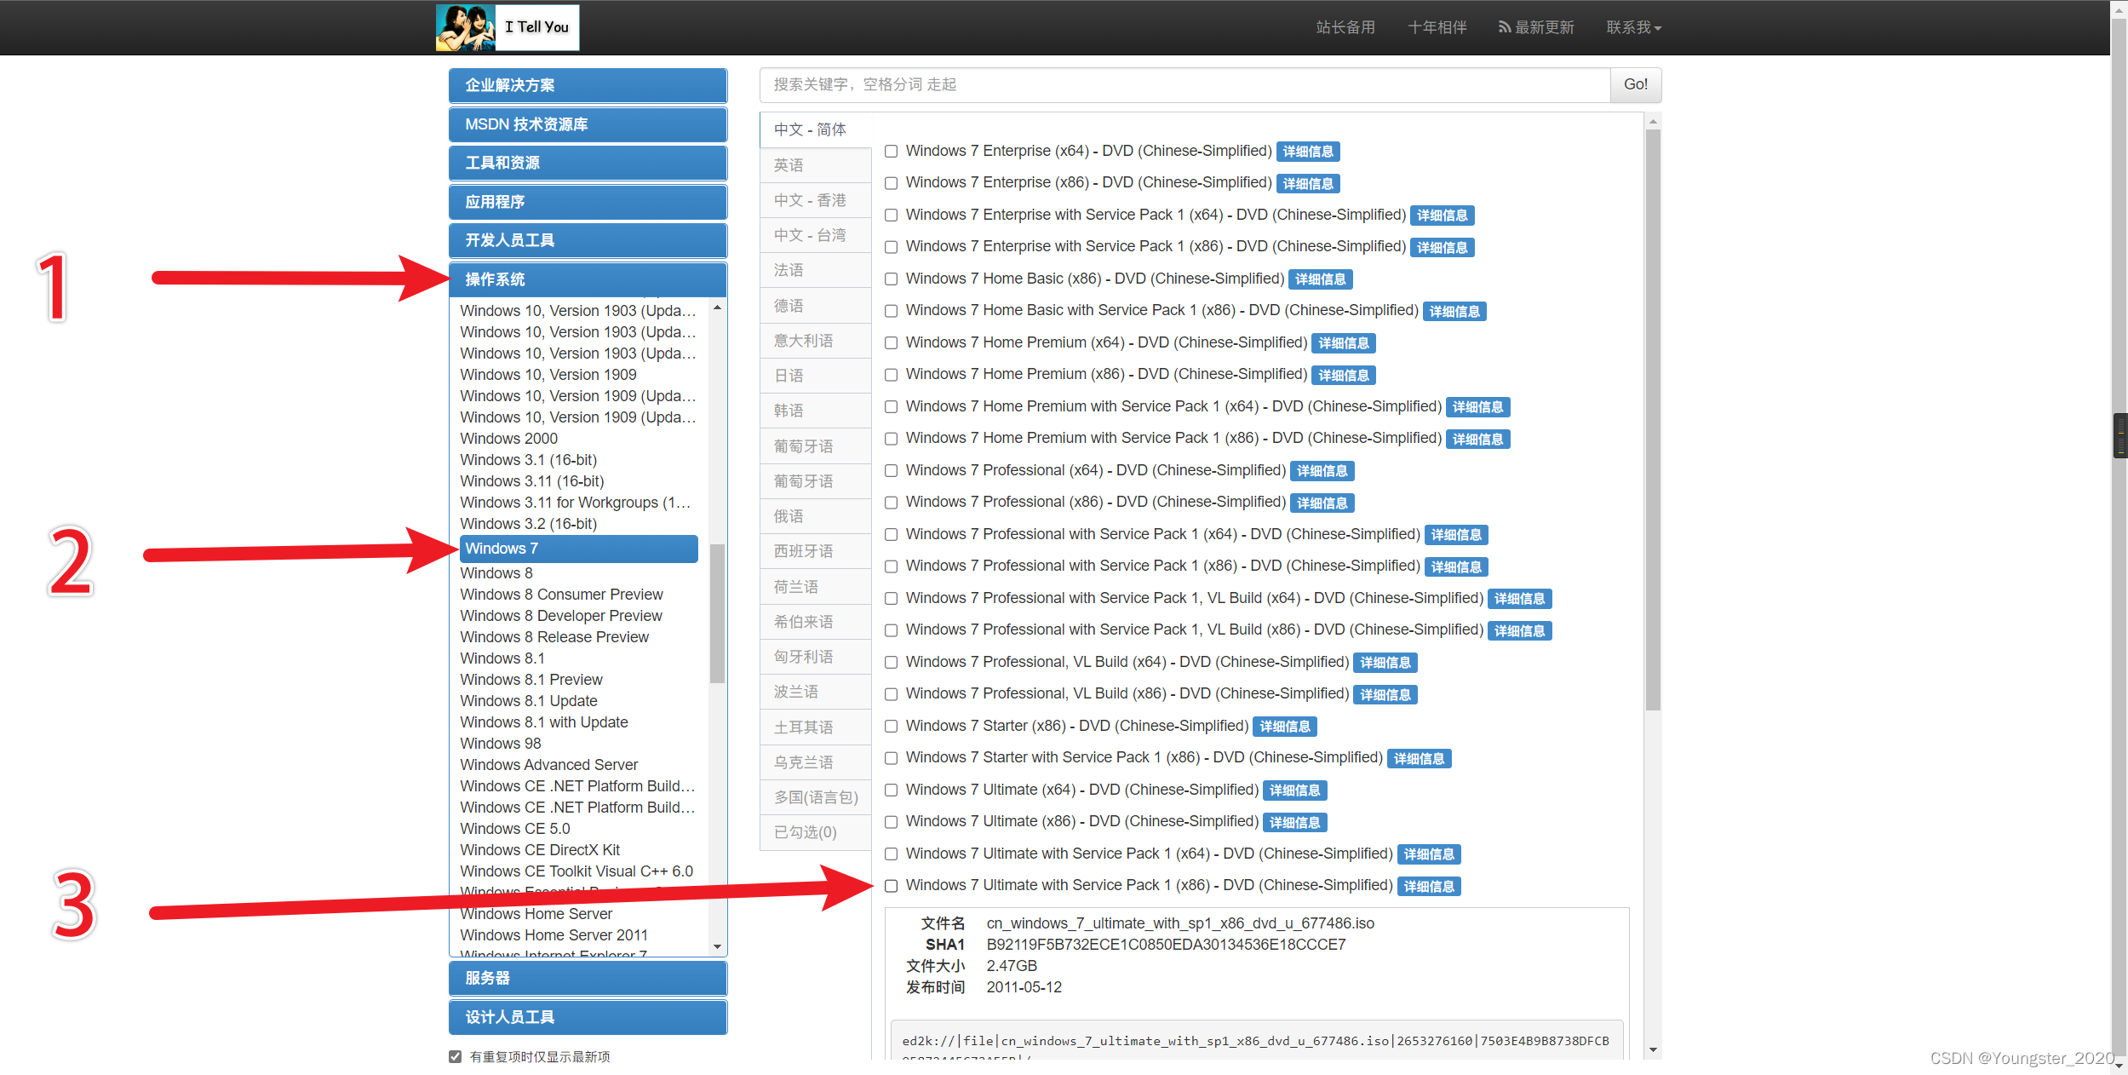Expand the 设计人员工具 category
Viewport: 2128px width, 1075px height.
click(x=588, y=1017)
